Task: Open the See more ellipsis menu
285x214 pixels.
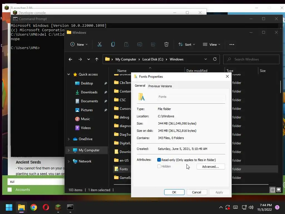Action: (232, 44)
